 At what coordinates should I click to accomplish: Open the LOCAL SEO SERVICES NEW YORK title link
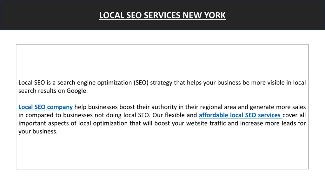tap(162, 15)
